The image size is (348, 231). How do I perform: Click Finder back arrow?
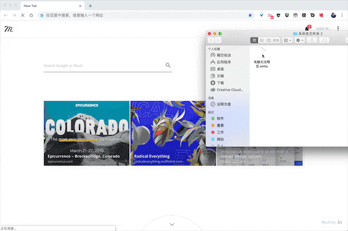coord(211,41)
